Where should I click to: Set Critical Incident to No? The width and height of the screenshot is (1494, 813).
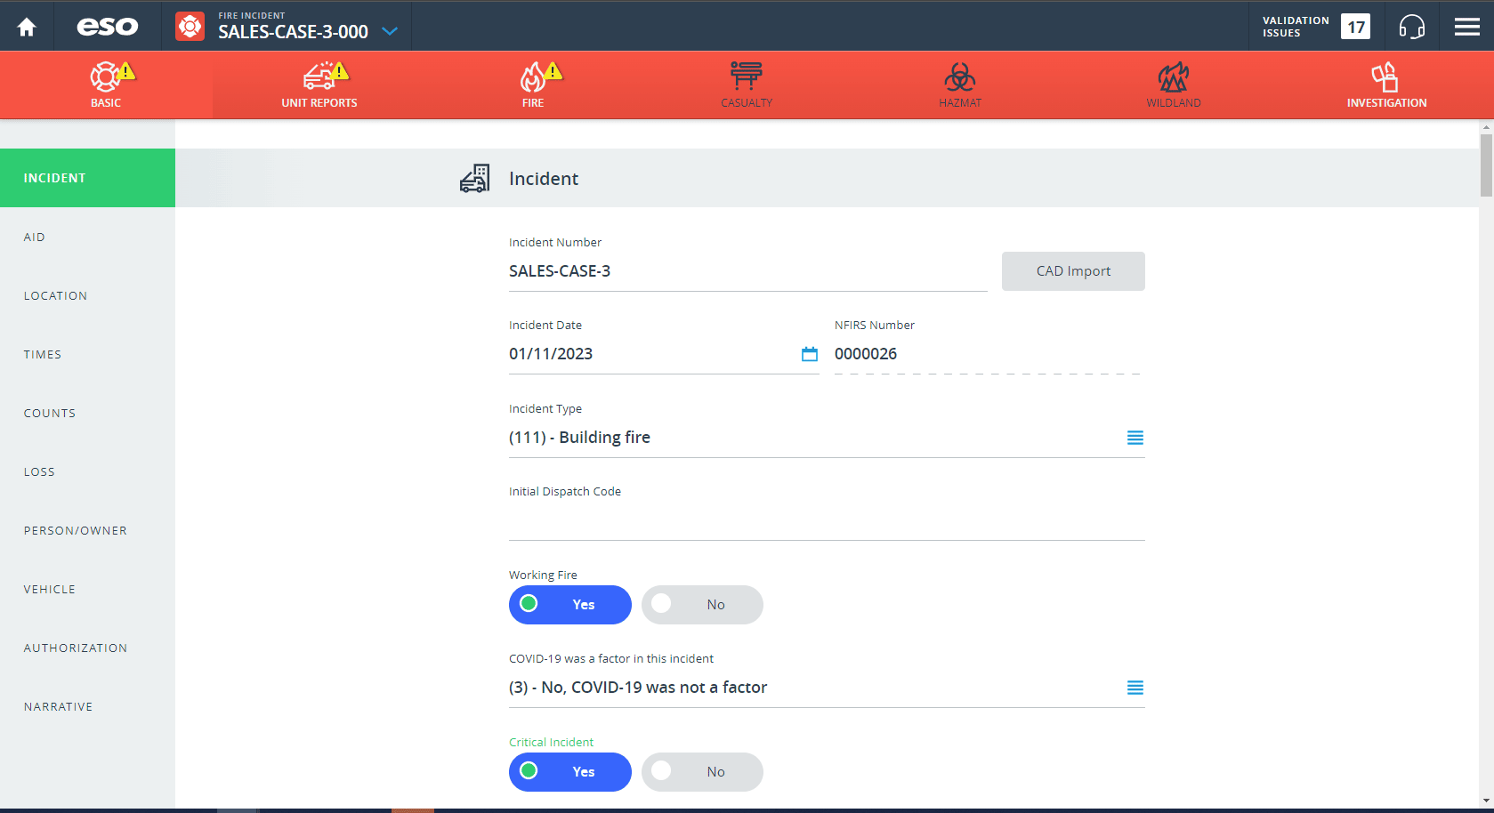[x=702, y=772]
